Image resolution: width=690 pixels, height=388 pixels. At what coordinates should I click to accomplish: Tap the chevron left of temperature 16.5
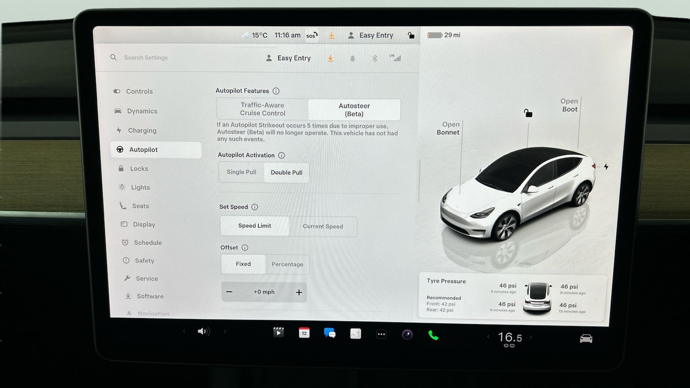coord(488,337)
